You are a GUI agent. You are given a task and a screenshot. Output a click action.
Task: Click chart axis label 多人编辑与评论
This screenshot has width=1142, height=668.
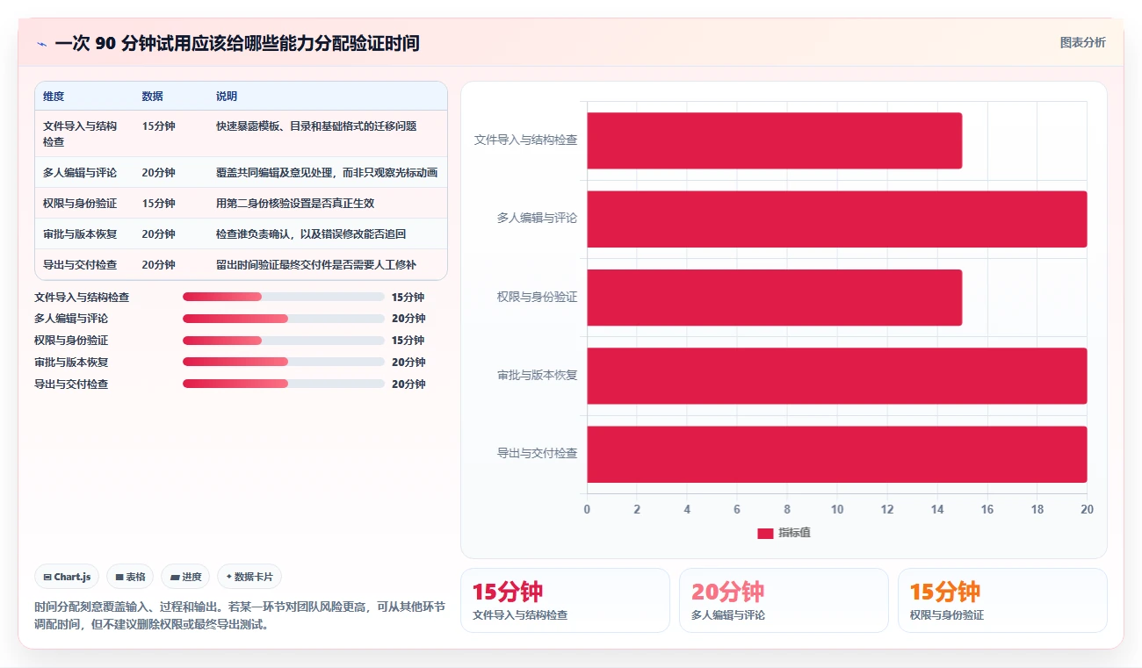click(538, 219)
